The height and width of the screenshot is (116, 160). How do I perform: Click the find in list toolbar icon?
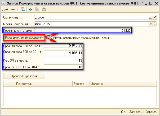tap(23, 9)
